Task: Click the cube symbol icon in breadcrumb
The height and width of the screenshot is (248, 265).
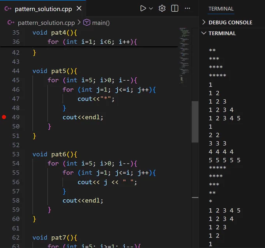Action: click(x=87, y=23)
